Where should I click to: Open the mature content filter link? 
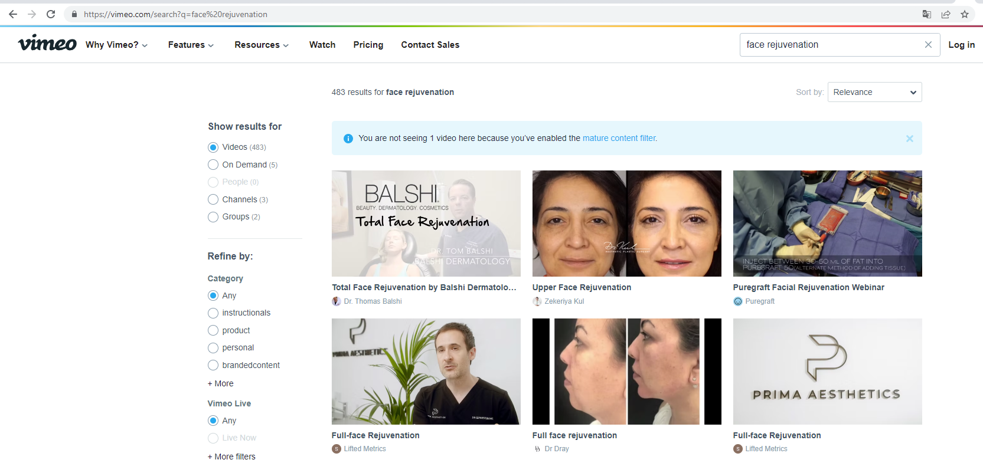point(619,138)
